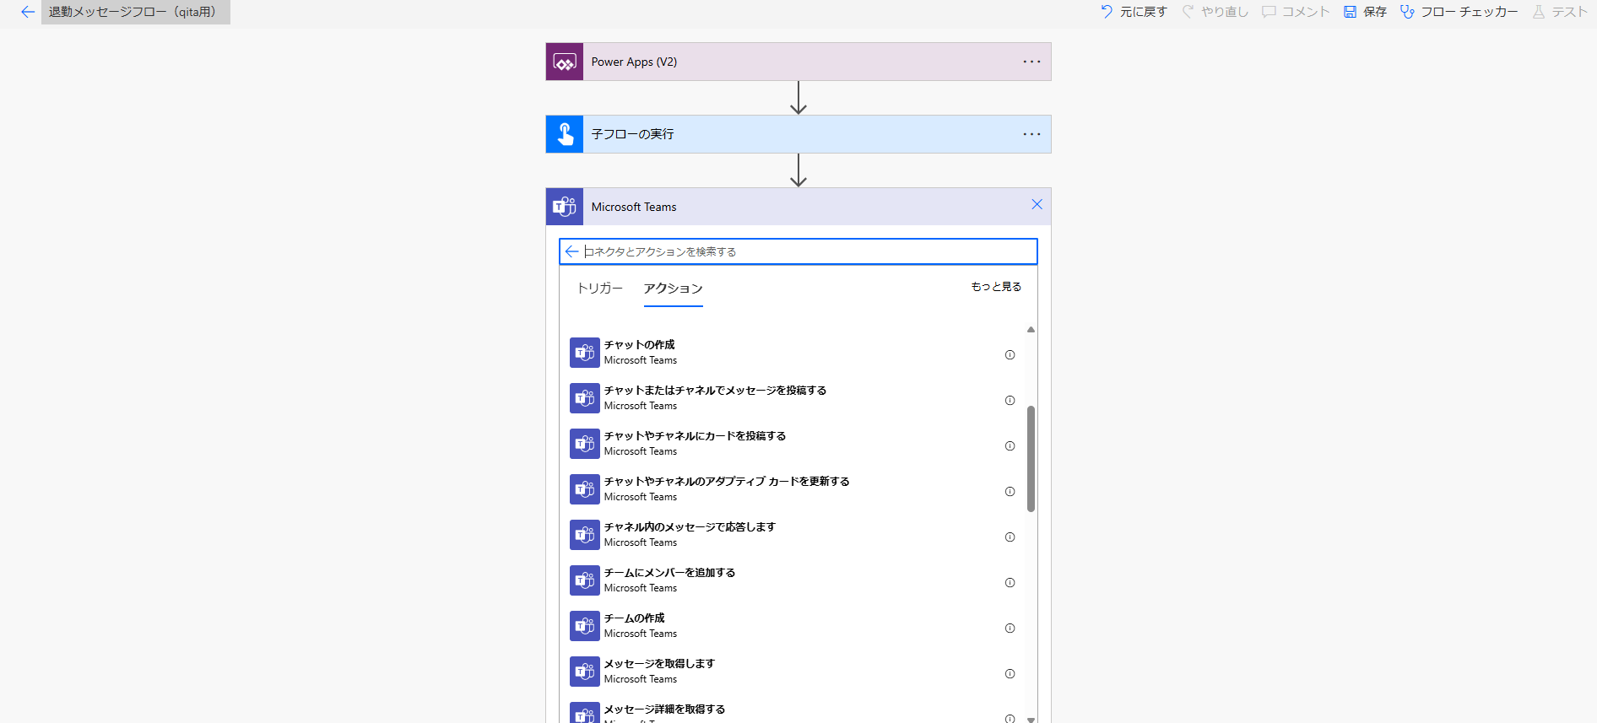Click the flow title 退勤メッセージフロー

click(135, 12)
